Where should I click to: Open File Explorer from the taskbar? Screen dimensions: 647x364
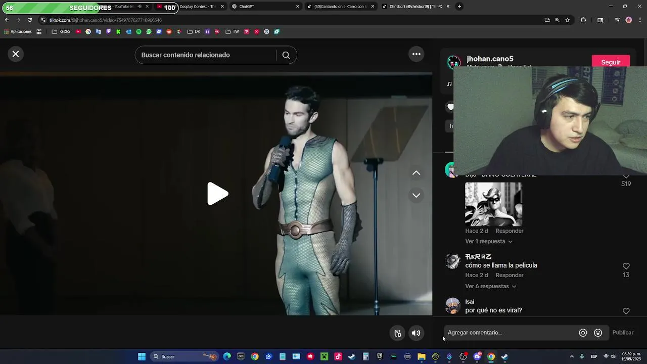[x=421, y=356]
